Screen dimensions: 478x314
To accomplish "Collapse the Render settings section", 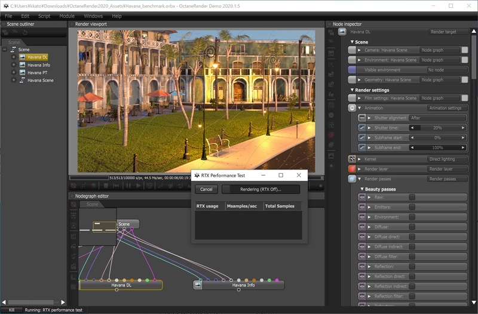I will [x=352, y=90].
